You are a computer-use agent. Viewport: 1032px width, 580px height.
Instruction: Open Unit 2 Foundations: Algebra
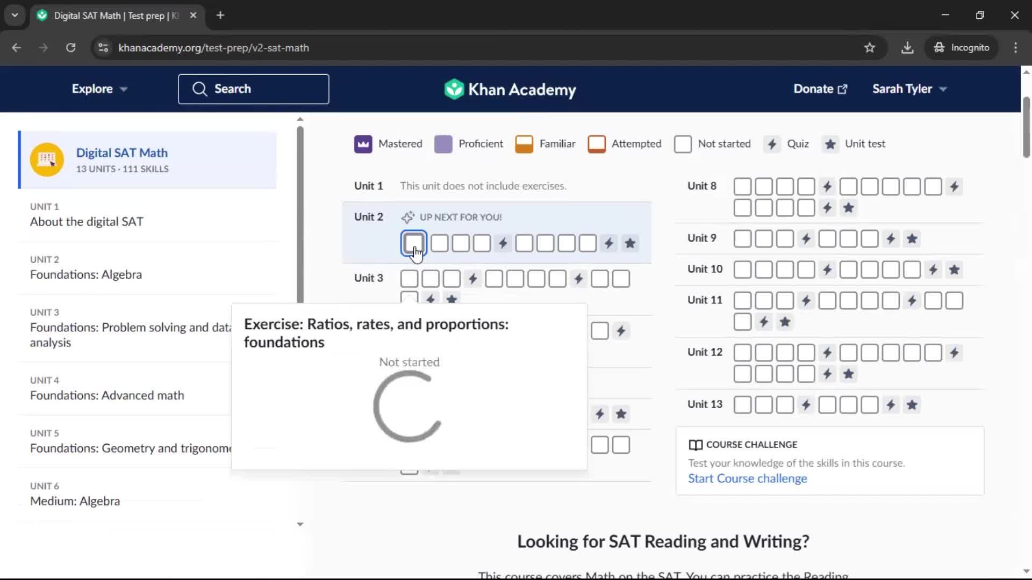click(x=147, y=268)
